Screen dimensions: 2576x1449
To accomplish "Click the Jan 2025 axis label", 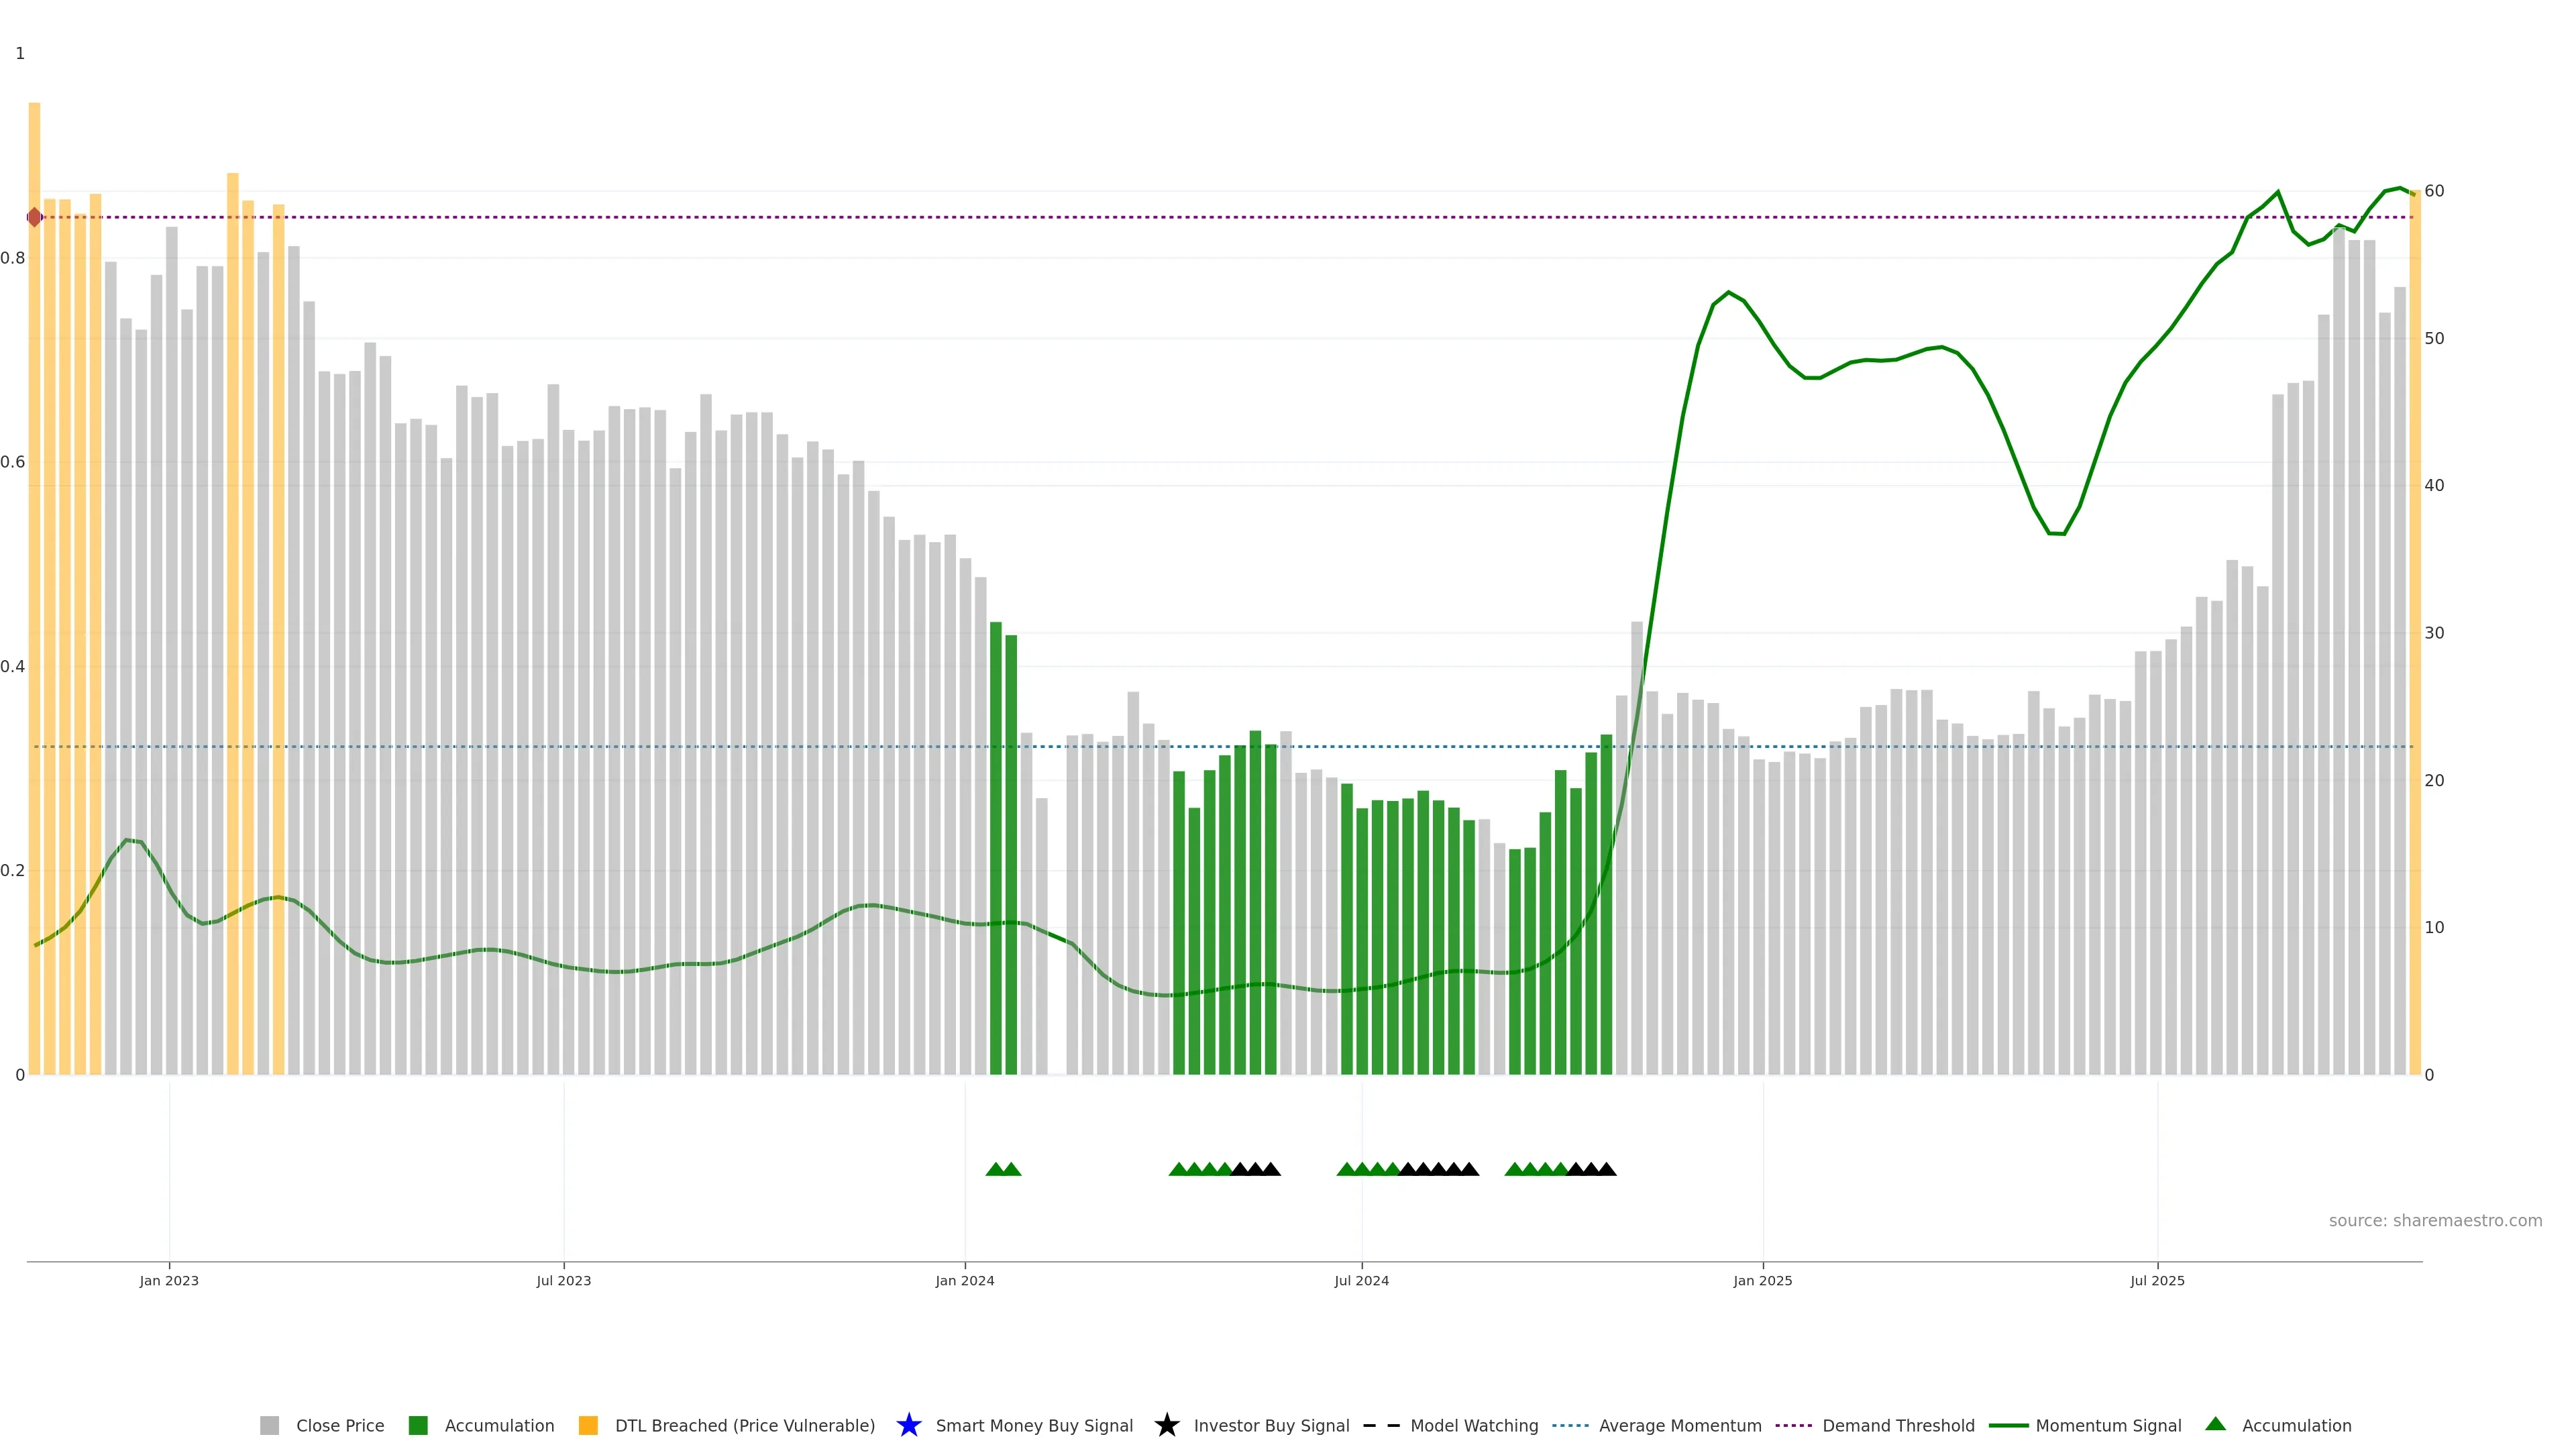I will pos(1762,1280).
